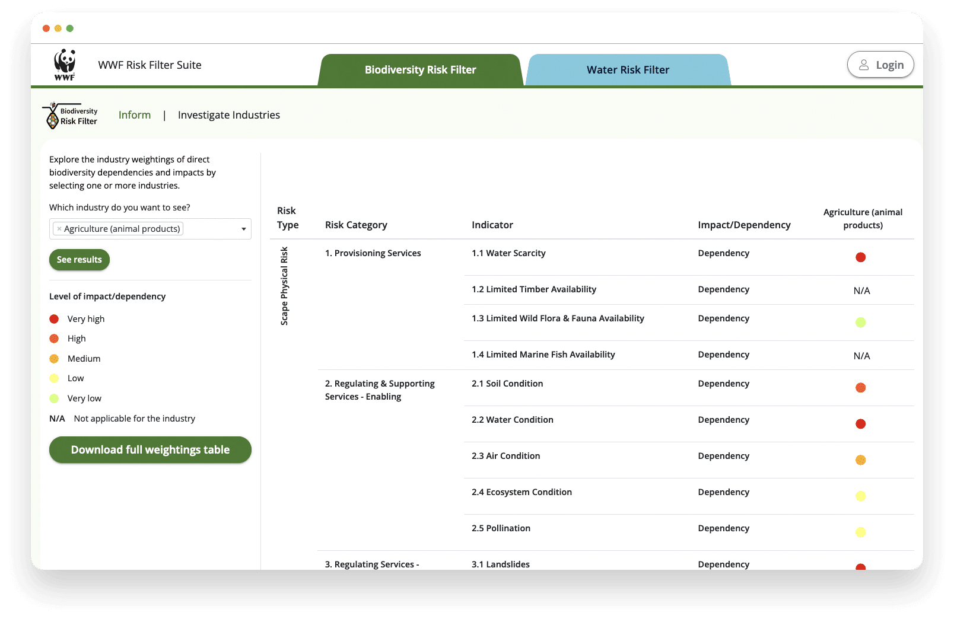Viewport: 954px width, 619px height.
Task: Click the WWF panda logo
Action: [x=65, y=65]
